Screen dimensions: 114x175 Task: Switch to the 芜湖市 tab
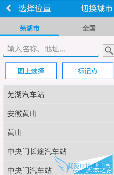pyautogui.click(x=30, y=28)
